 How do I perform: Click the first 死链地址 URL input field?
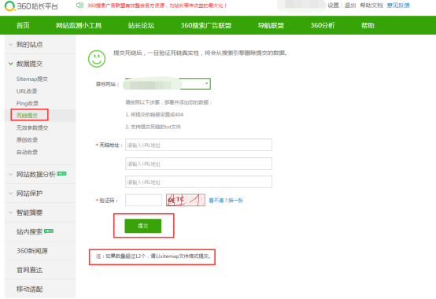coord(198,145)
